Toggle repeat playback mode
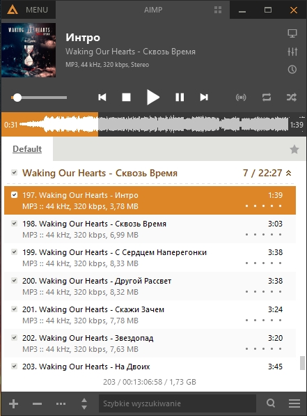Viewport: 307px width, 416px height. (267, 98)
